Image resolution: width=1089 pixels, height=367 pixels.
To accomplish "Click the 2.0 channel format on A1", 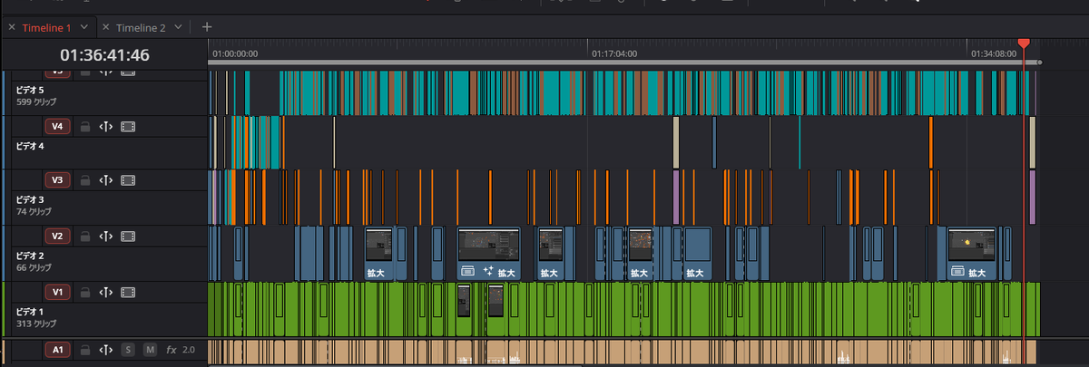I will click(189, 349).
